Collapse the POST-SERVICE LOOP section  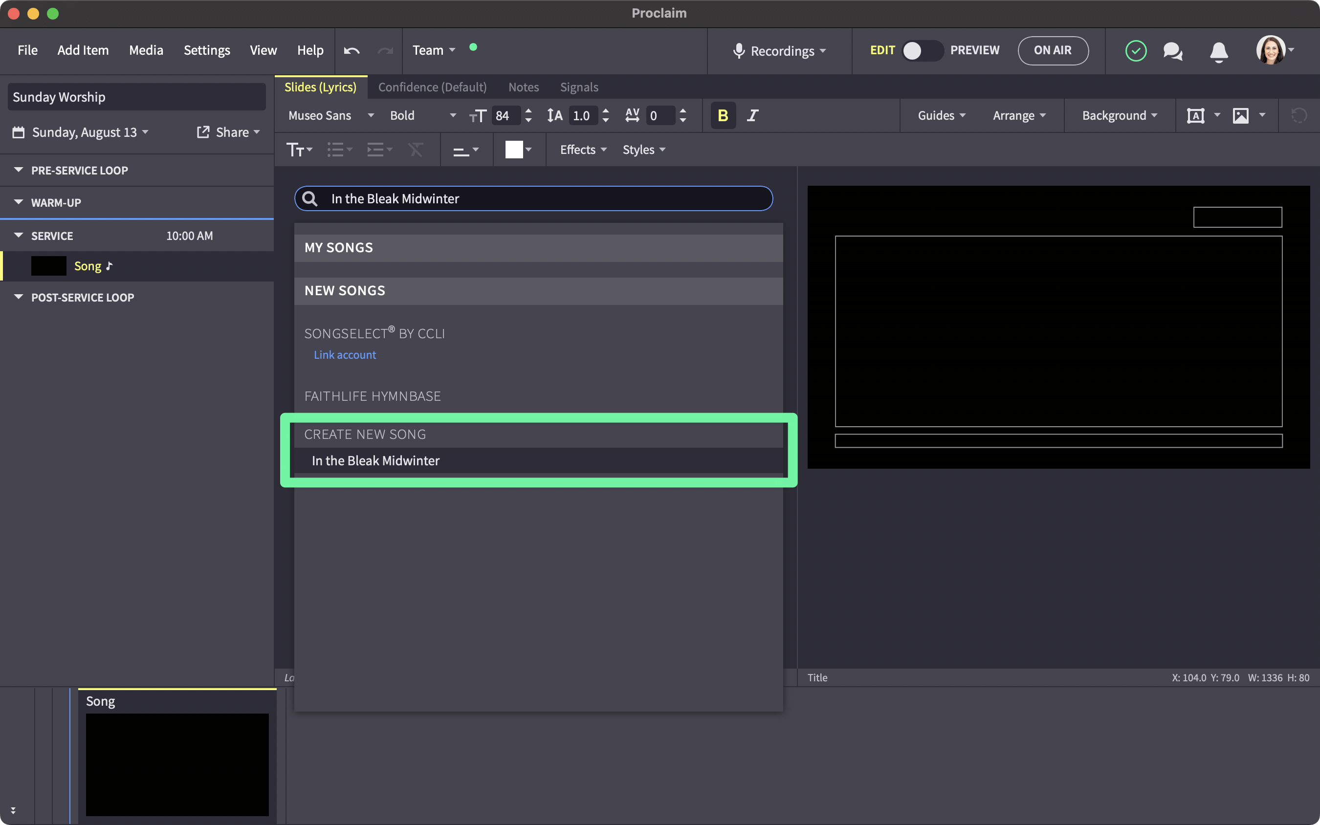[x=19, y=297]
